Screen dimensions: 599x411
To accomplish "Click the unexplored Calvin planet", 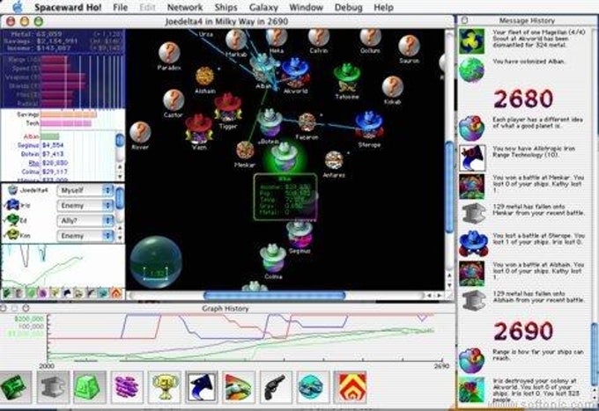I will pyautogui.click(x=319, y=37).
